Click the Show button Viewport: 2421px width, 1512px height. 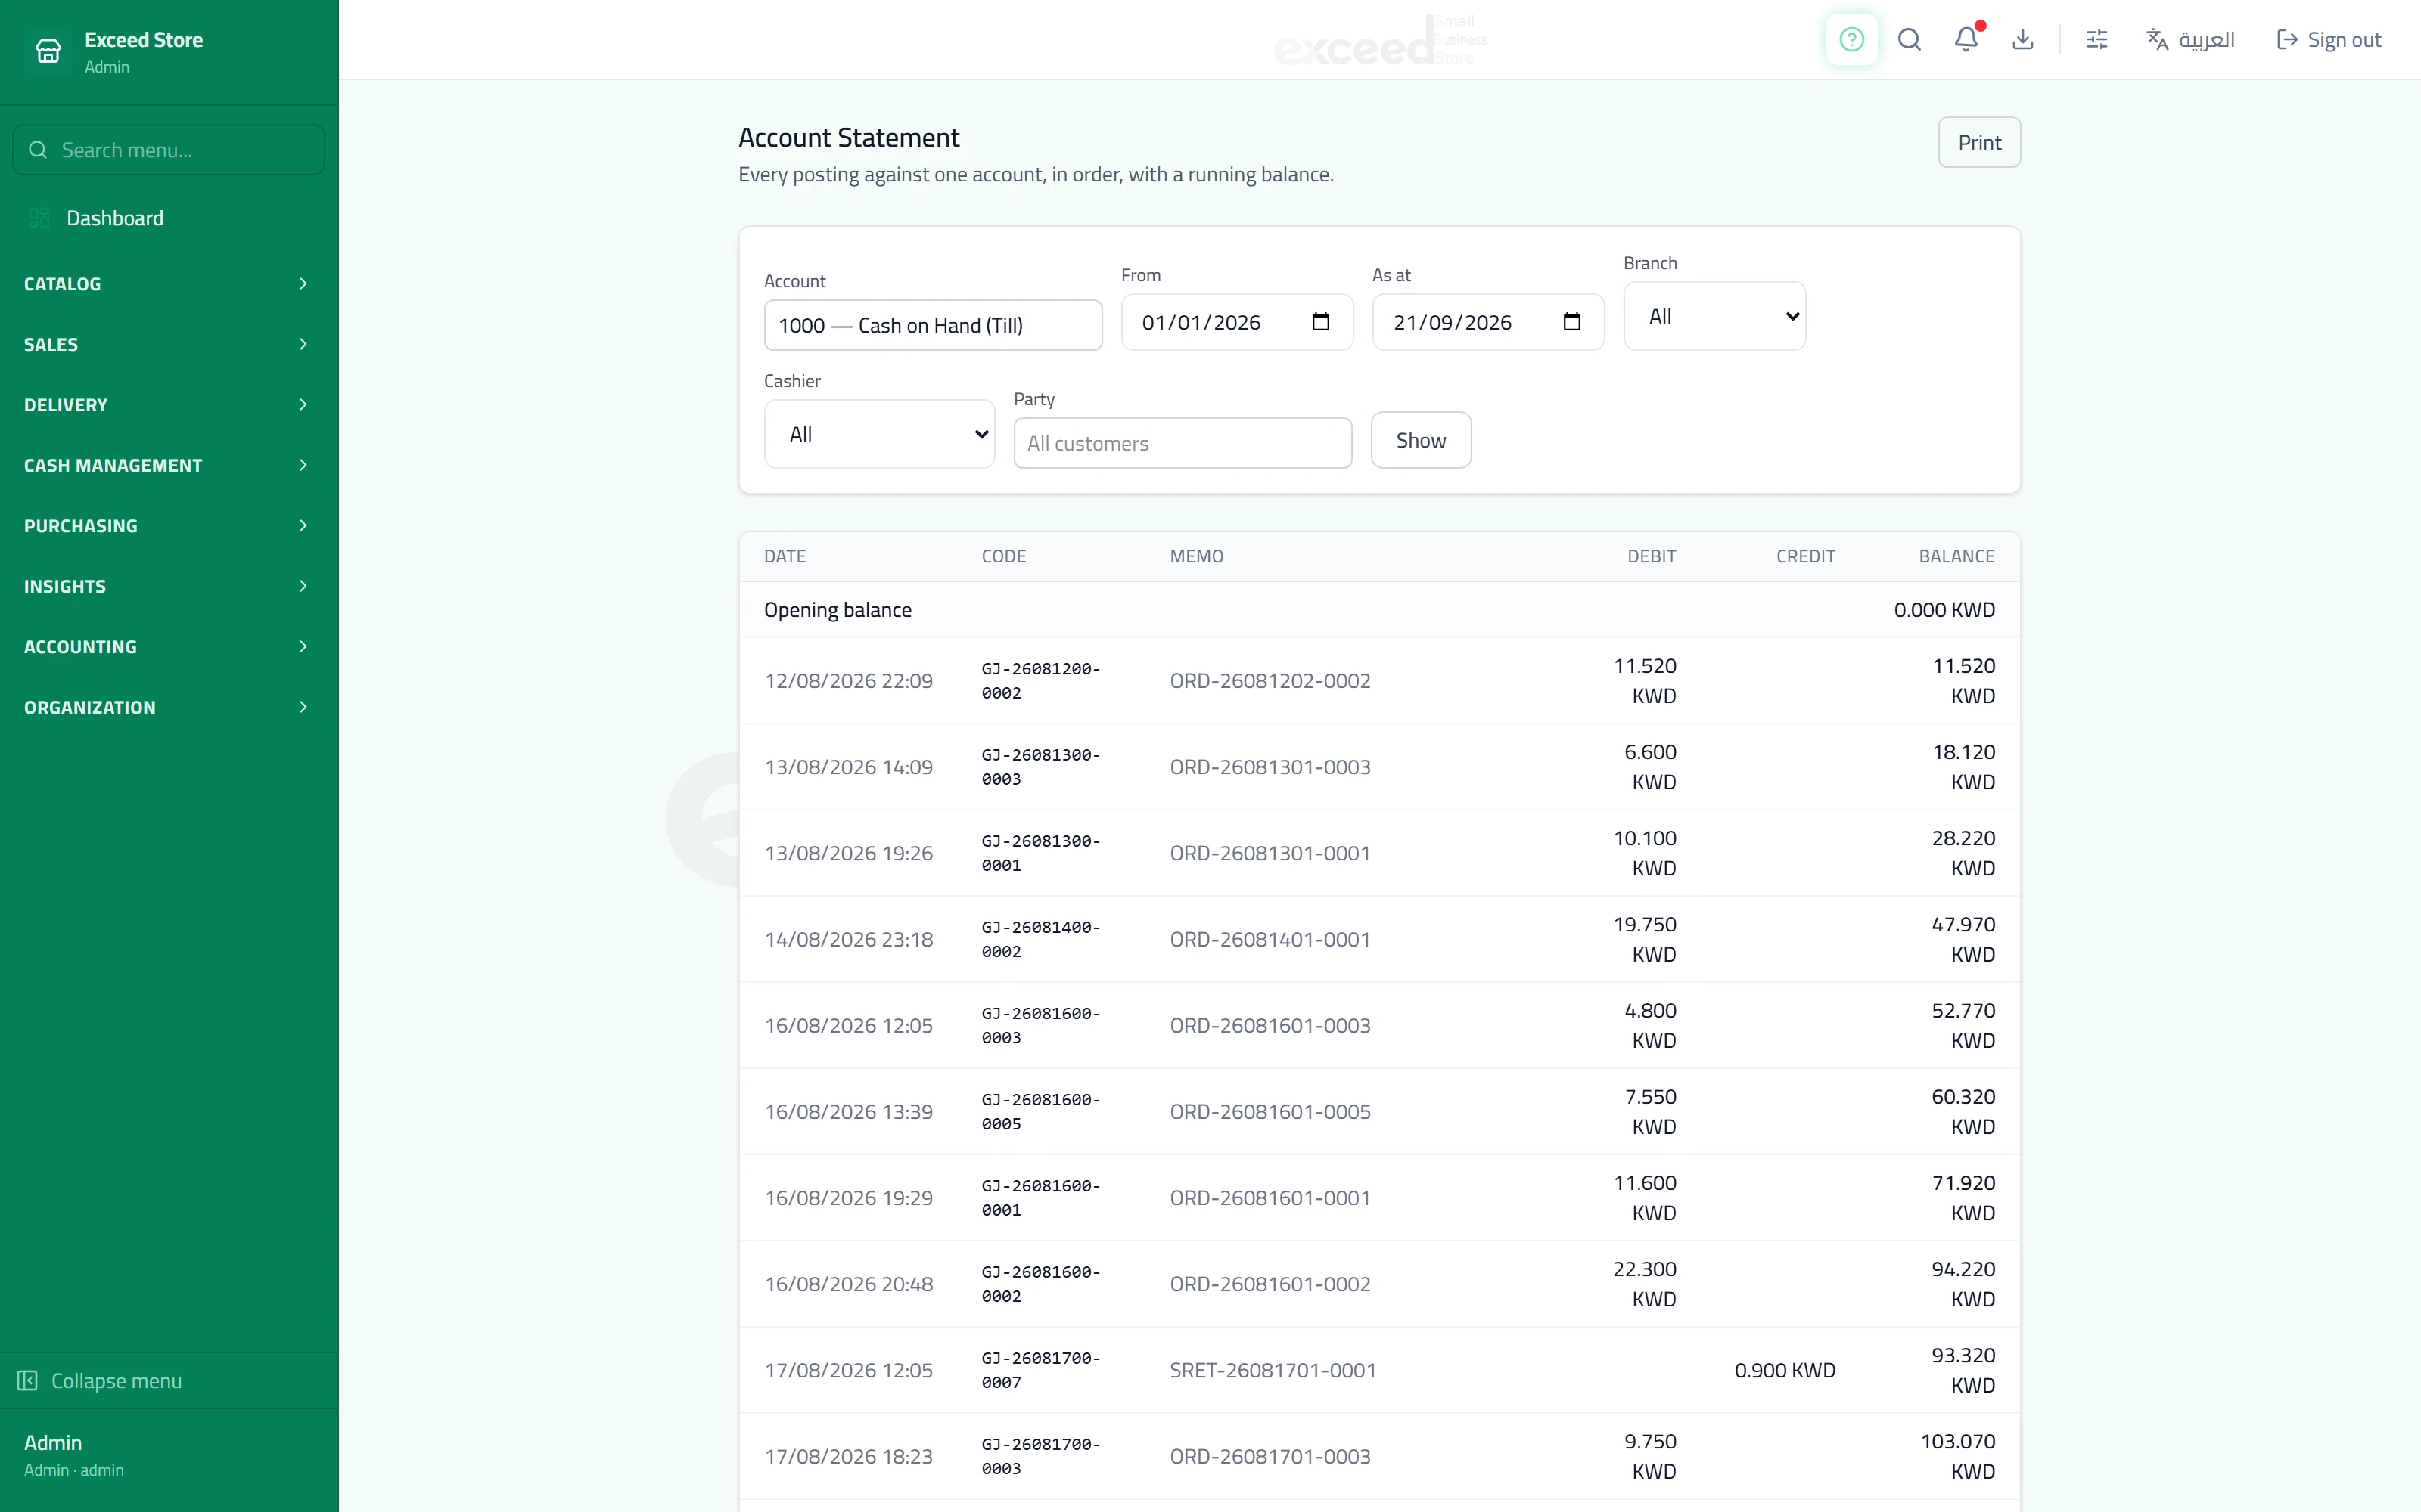point(1421,440)
